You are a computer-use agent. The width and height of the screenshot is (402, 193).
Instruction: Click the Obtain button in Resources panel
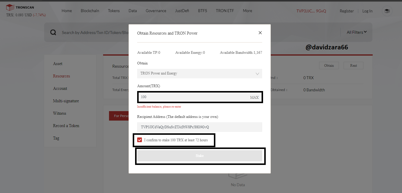pyautogui.click(x=329, y=66)
